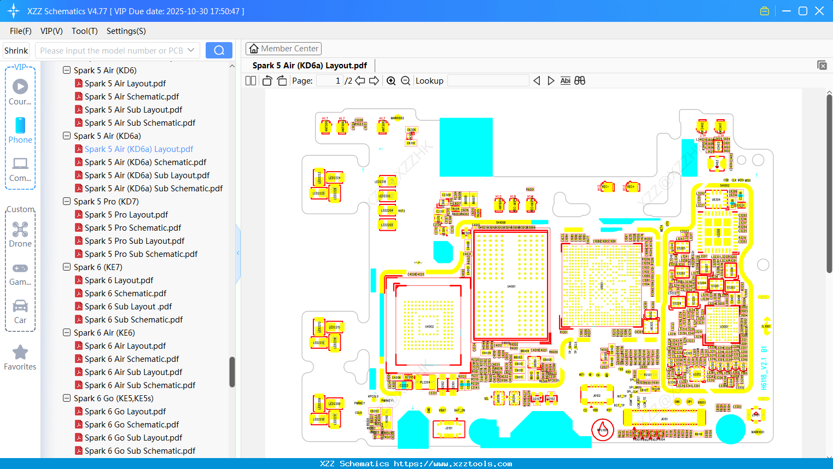The width and height of the screenshot is (833, 469).
Task: Open the model number search dropdown
Action: (x=193, y=50)
